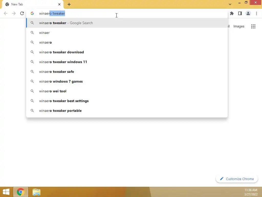The image size is (262, 197).
Task: Choose 'winaero wei tool' suggestion
Action: (127, 91)
